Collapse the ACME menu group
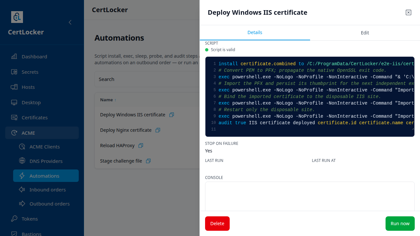 coord(42,133)
